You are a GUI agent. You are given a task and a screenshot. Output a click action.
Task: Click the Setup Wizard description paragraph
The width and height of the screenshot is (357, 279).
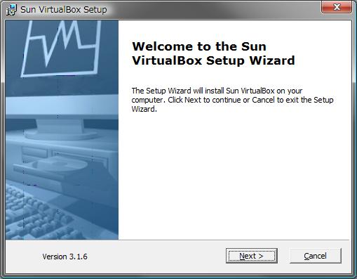point(232,100)
